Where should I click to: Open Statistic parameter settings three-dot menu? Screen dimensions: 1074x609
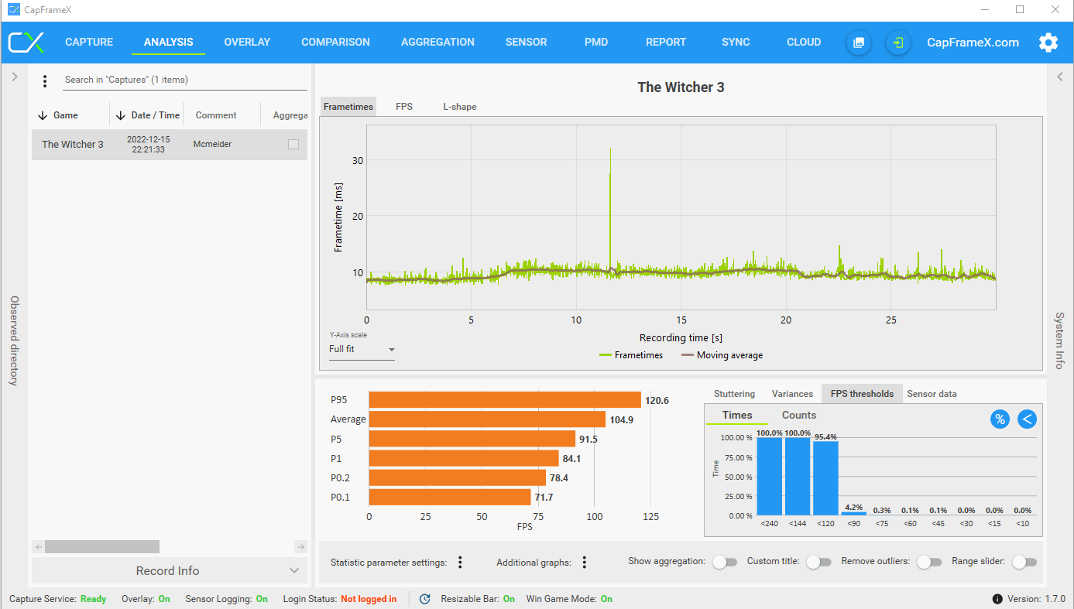(x=460, y=563)
